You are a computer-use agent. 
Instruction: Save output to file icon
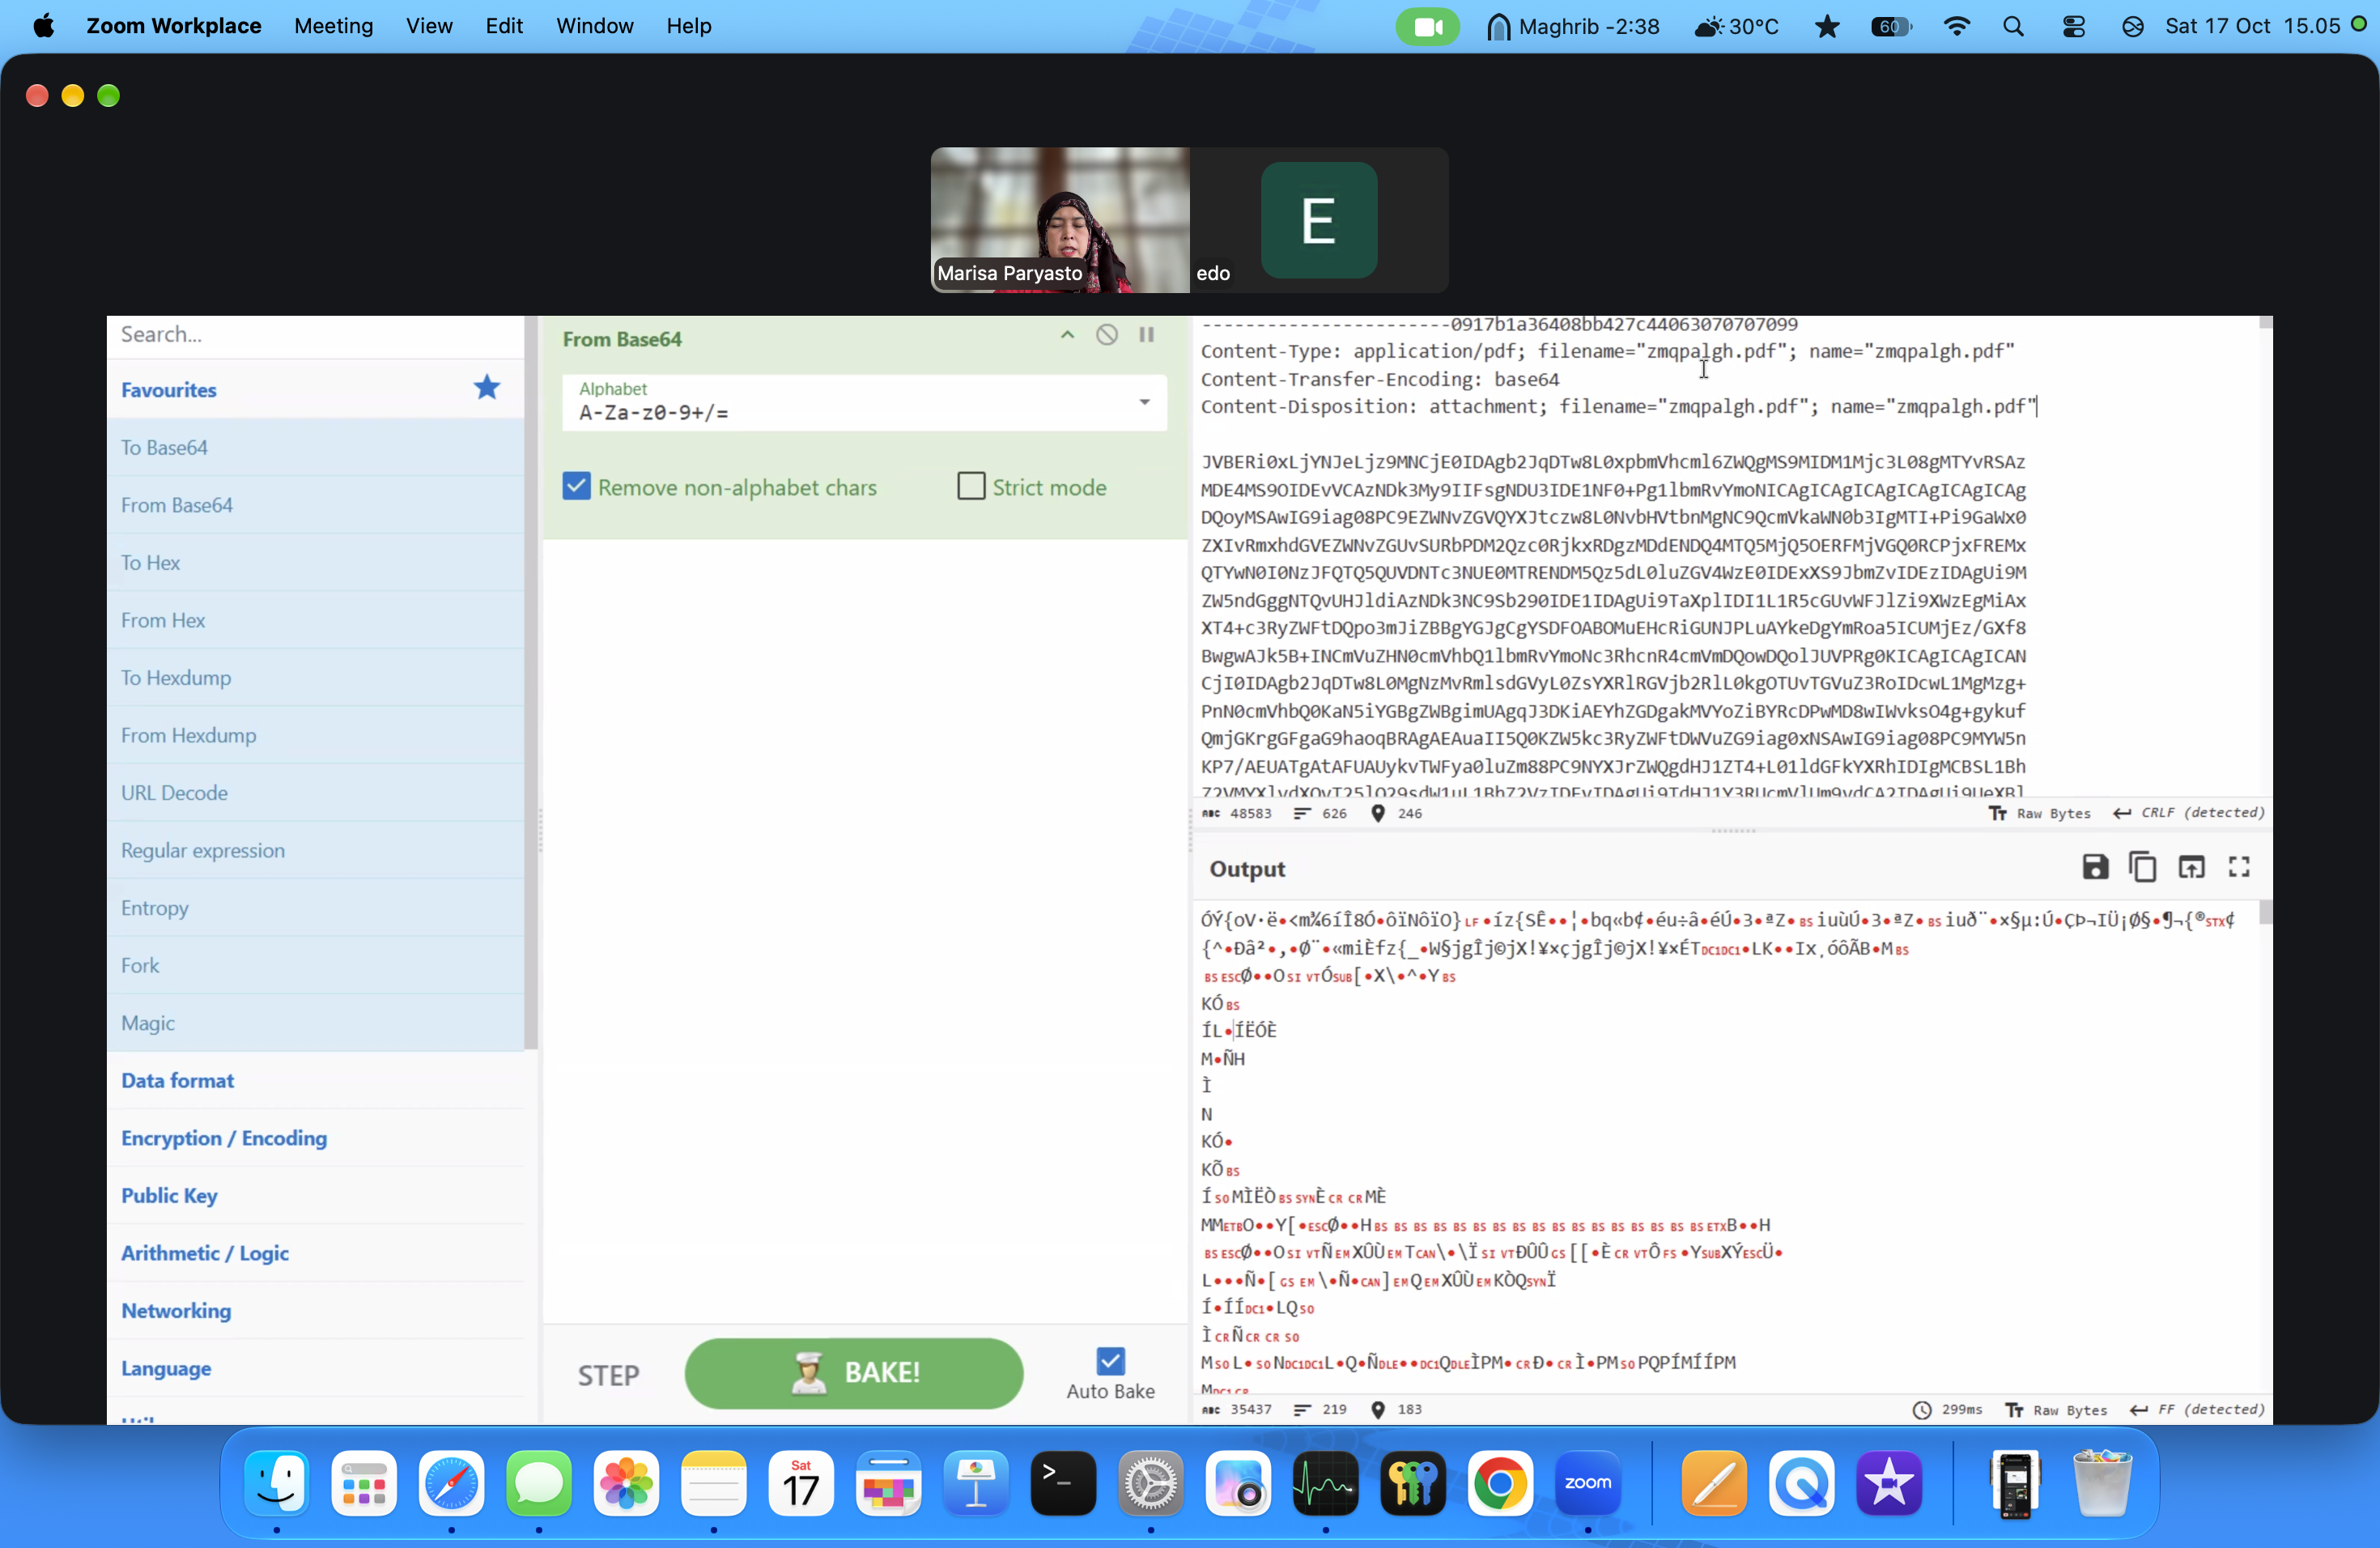(x=2095, y=867)
